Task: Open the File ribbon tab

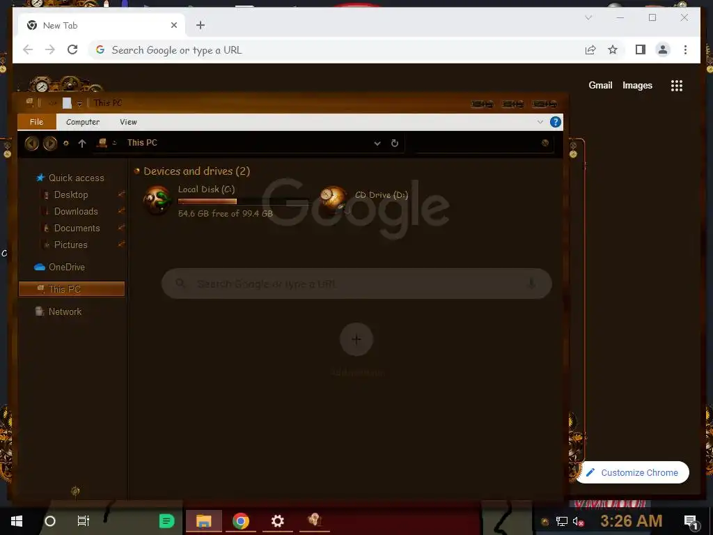Action: (x=36, y=122)
